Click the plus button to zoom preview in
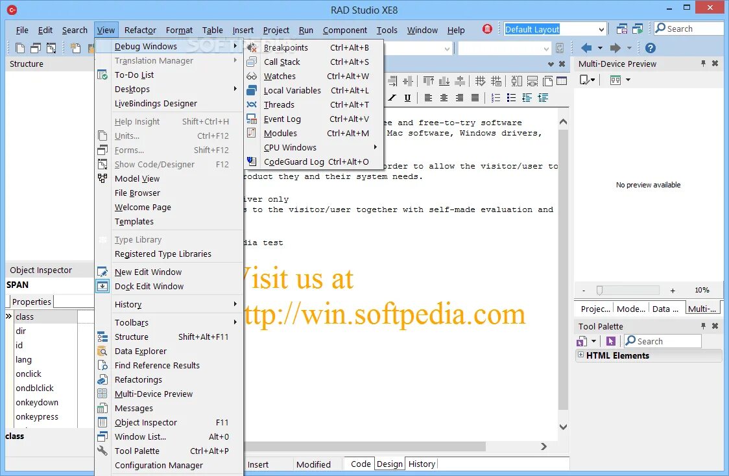 673,291
